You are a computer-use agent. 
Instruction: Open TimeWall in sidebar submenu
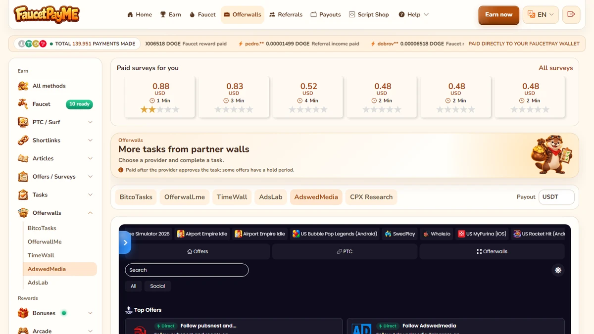click(x=59, y=255)
